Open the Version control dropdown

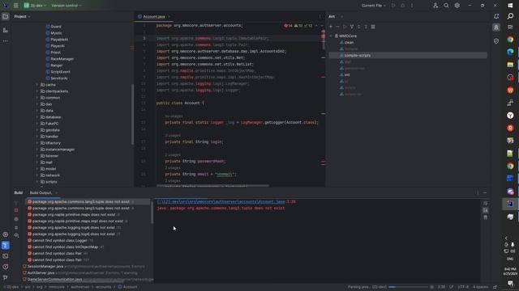pyautogui.click(x=66, y=6)
